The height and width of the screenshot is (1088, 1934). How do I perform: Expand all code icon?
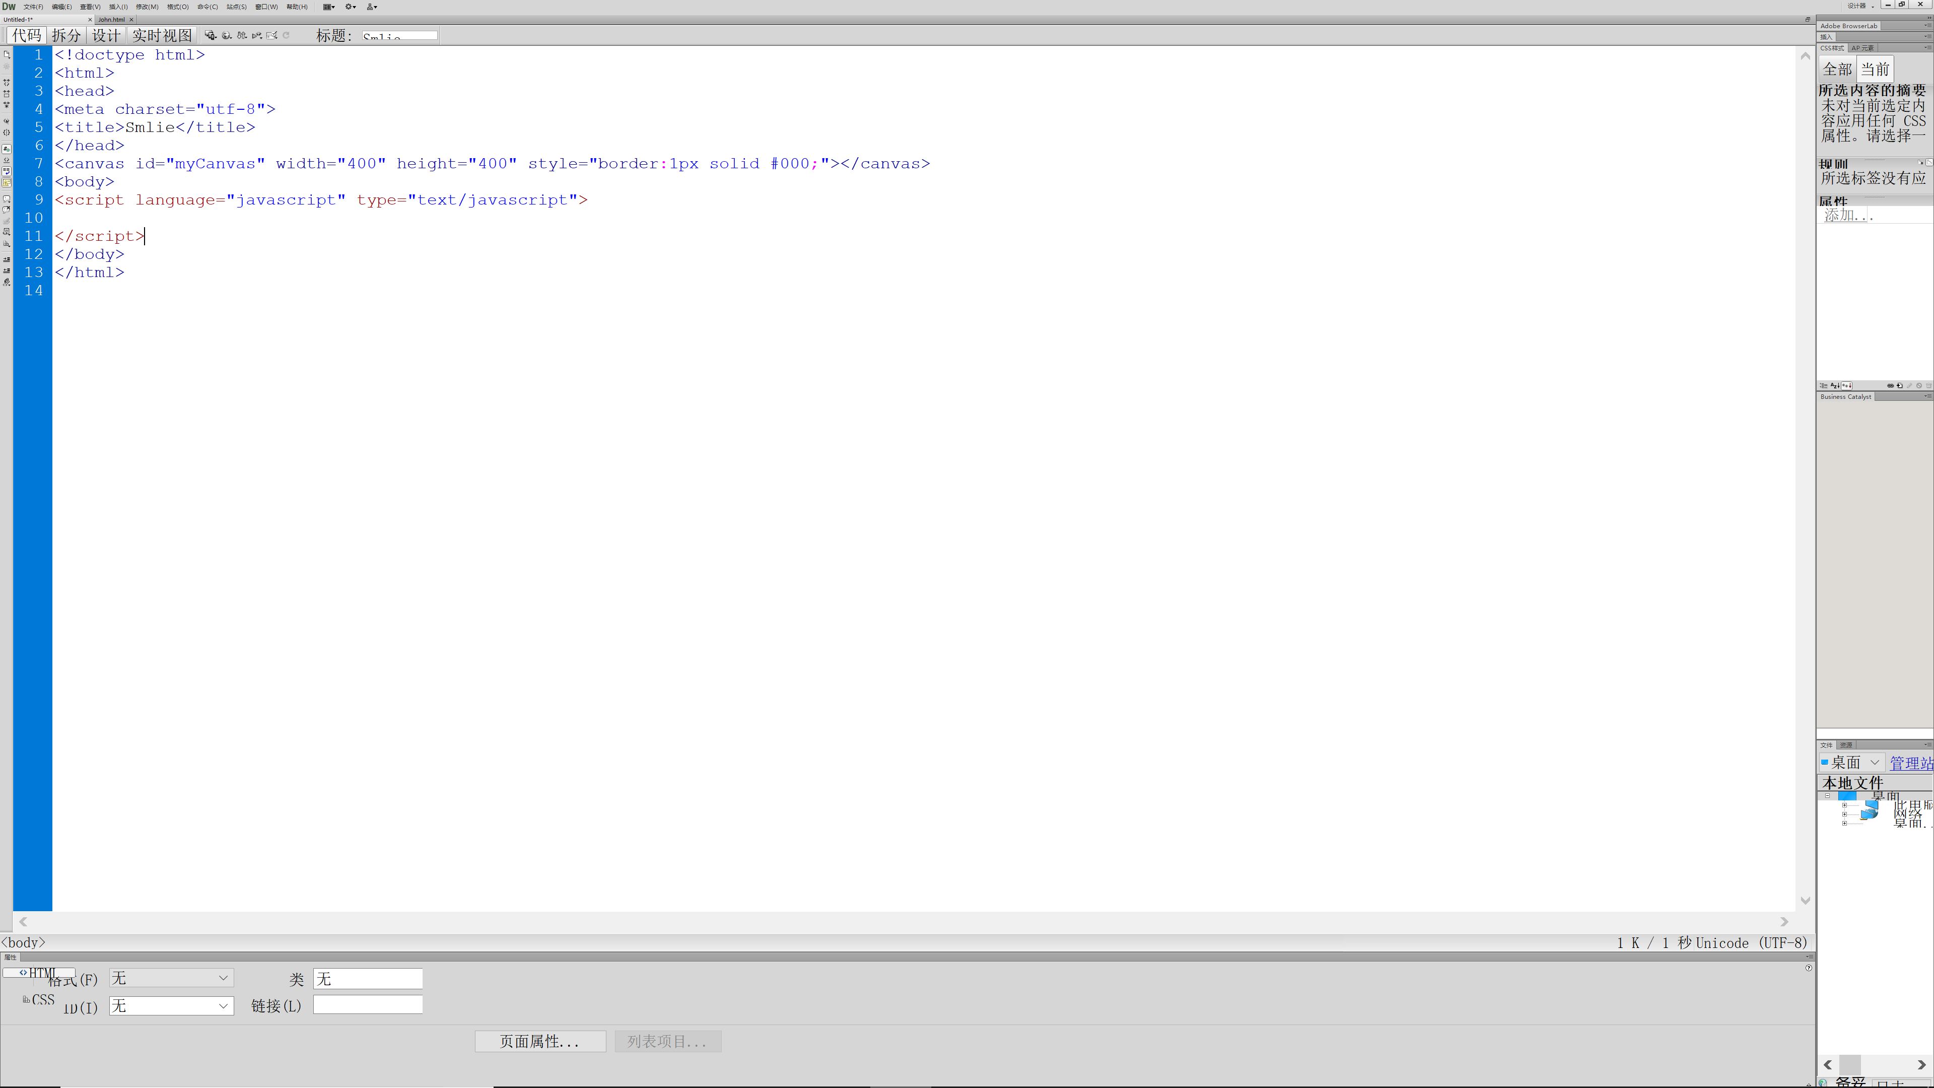[x=7, y=105]
